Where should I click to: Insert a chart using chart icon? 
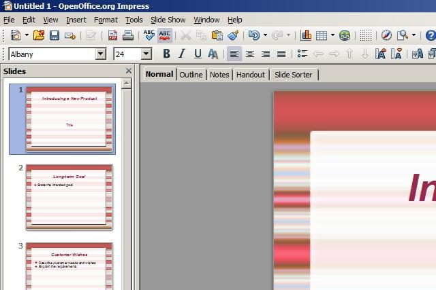(306, 35)
